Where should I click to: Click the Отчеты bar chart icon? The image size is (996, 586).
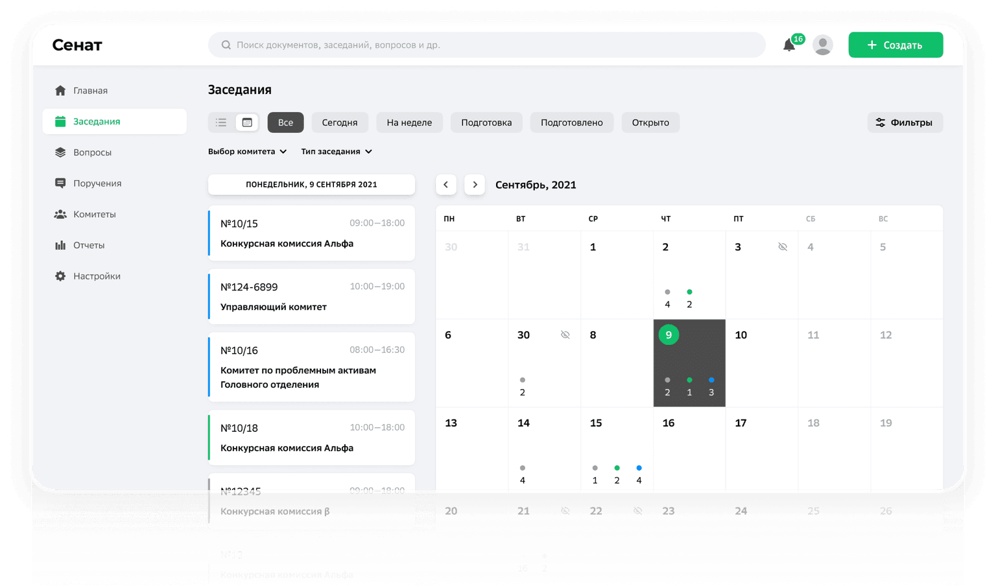tap(60, 245)
